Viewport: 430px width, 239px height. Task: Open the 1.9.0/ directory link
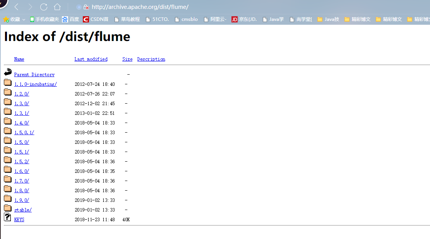pyautogui.click(x=21, y=200)
